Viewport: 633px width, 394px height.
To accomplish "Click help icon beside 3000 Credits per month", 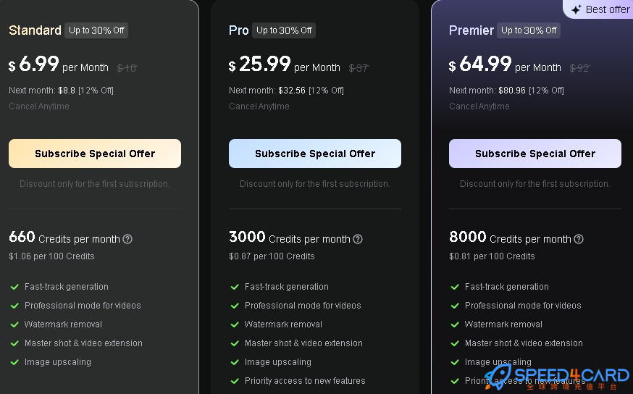I will (358, 239).
